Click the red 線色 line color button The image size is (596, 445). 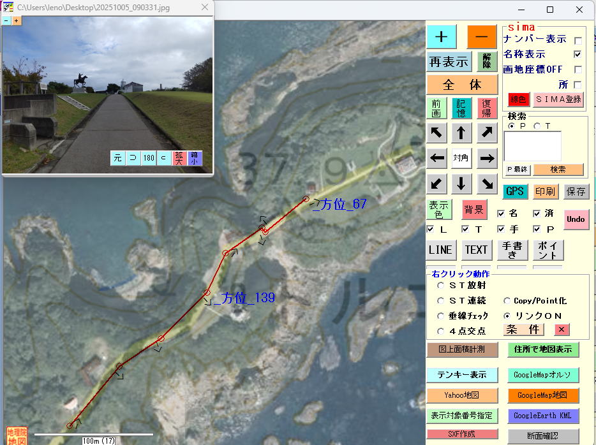coord(519,99)
